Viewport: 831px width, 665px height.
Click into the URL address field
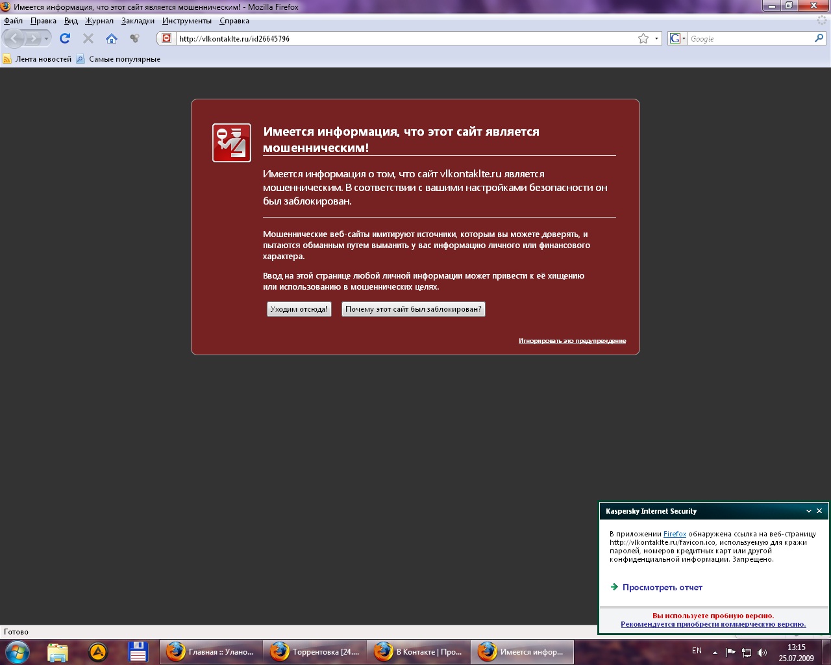403,38
